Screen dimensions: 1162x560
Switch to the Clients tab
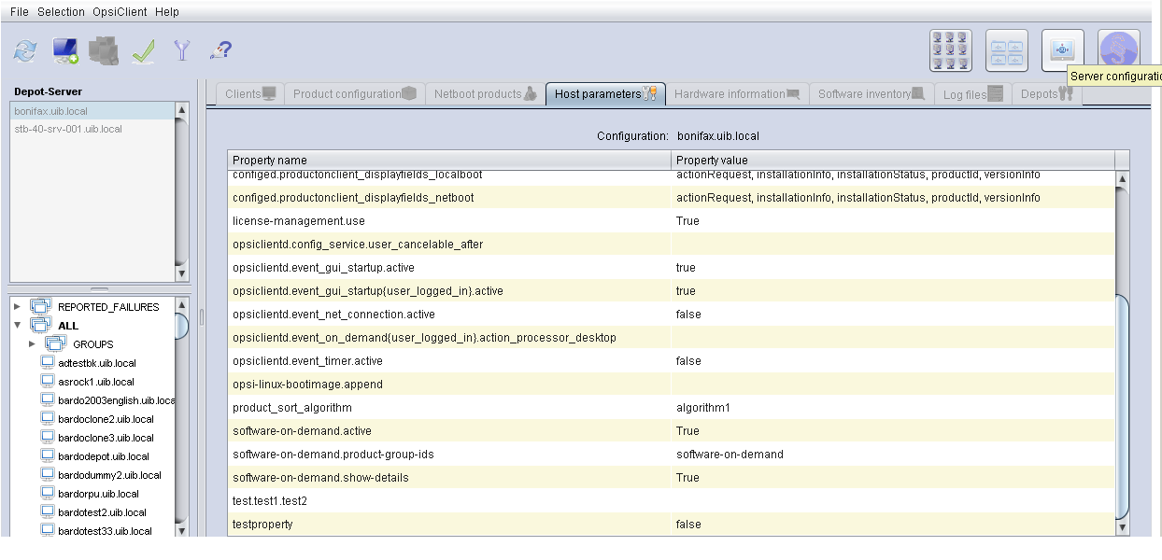(x=250, y=93)
